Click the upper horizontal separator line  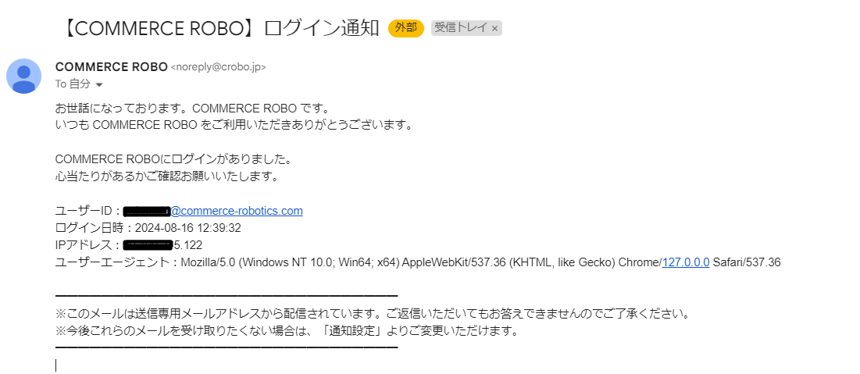click(227, 297)
